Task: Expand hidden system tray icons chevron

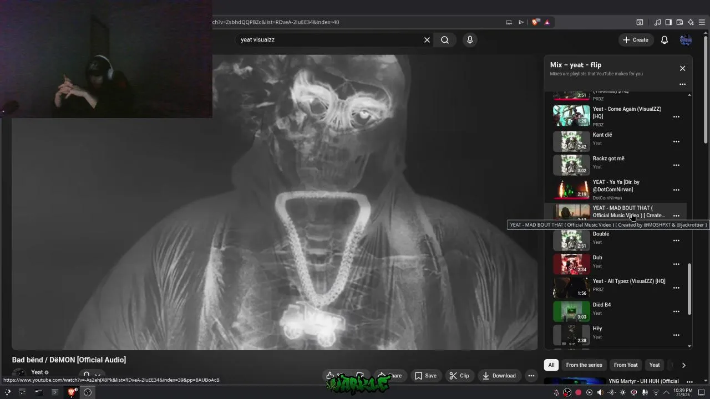Action: 666,392
